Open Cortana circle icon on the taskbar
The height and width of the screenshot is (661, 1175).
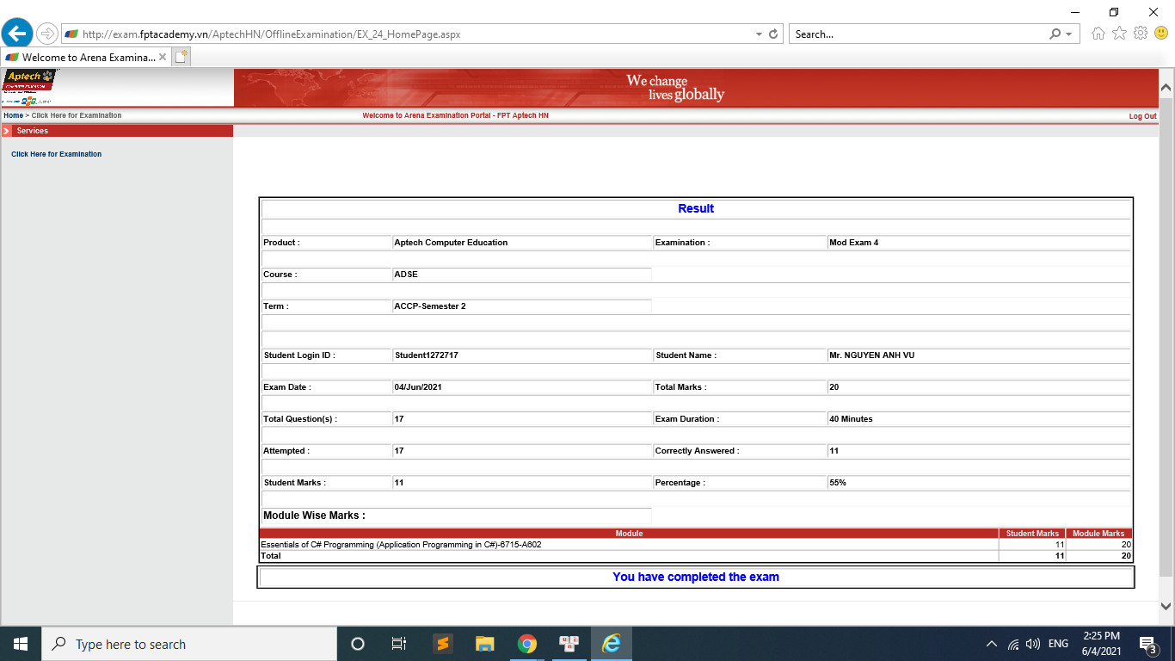point(358,644)
